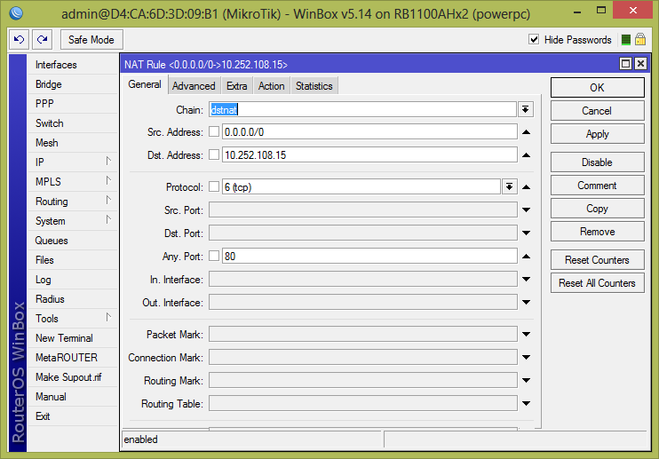Click the Cancel button

coord(597,111)
